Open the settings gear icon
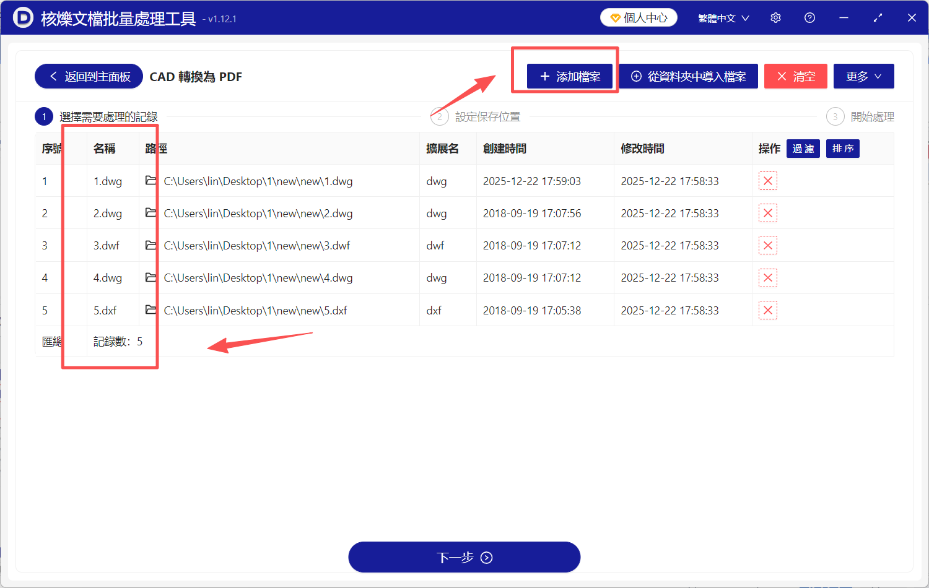This screenshot has width=929, height=588. pos(775,17)
